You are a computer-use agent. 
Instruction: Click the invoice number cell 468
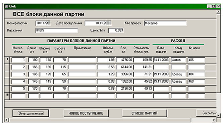(x=196, y=81)
